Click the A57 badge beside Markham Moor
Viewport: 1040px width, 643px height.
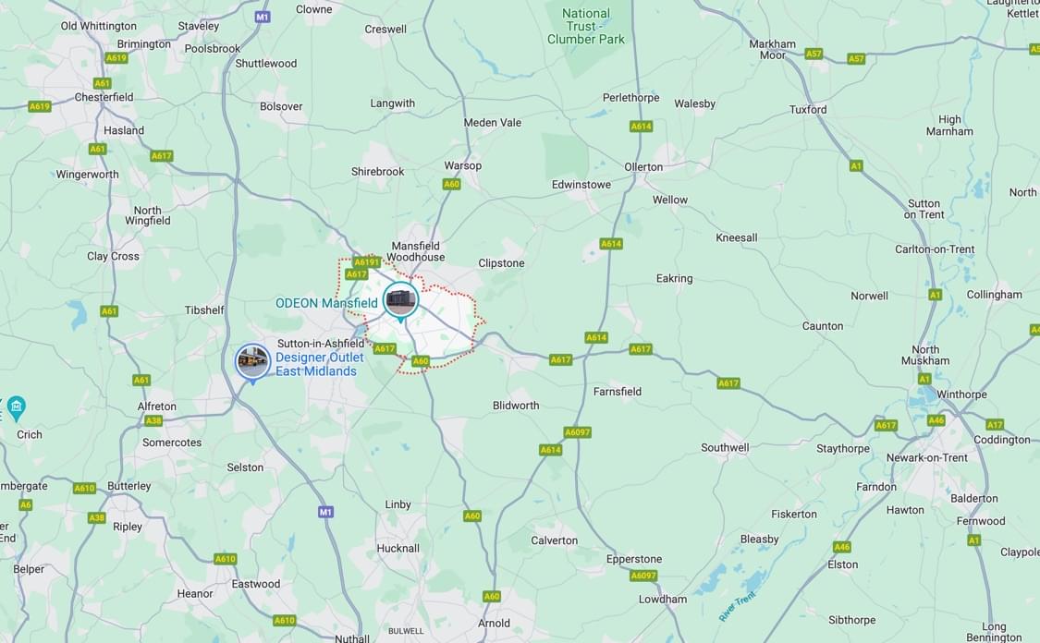814,54
